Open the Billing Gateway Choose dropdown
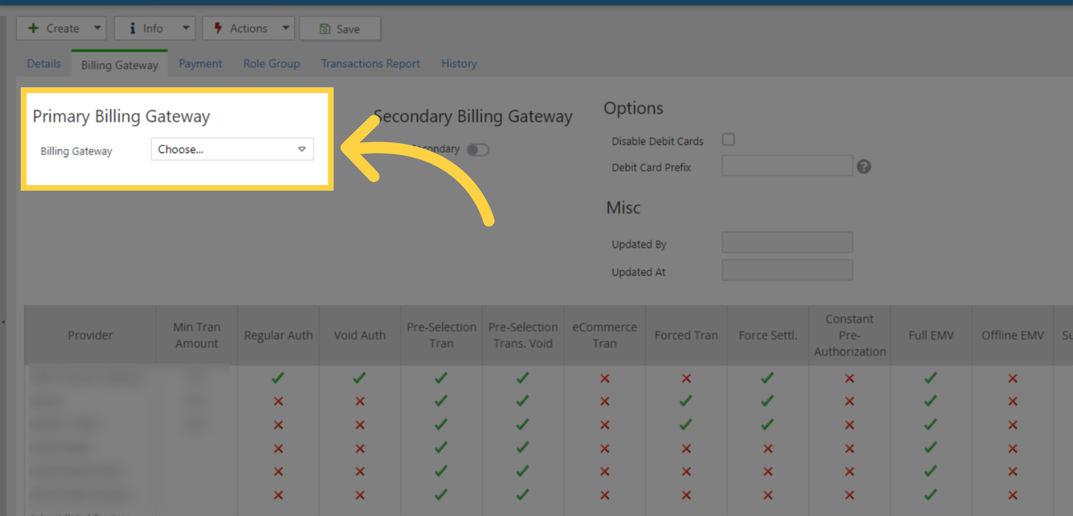 point(232,149)
